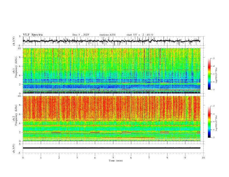Click the ch.1 "Frequency (kHz)" axis title

tap(16, 67)
